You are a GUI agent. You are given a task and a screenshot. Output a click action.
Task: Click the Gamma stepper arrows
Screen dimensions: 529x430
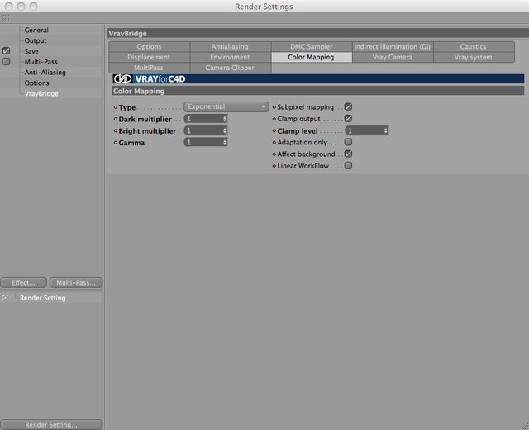[x=225, y=142]
